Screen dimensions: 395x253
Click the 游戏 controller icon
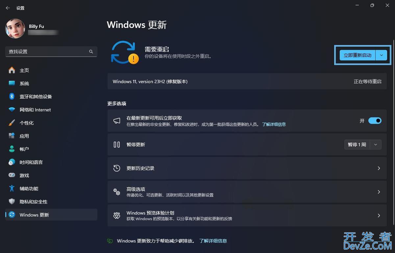pyautogui.click(x=12, y=175)
